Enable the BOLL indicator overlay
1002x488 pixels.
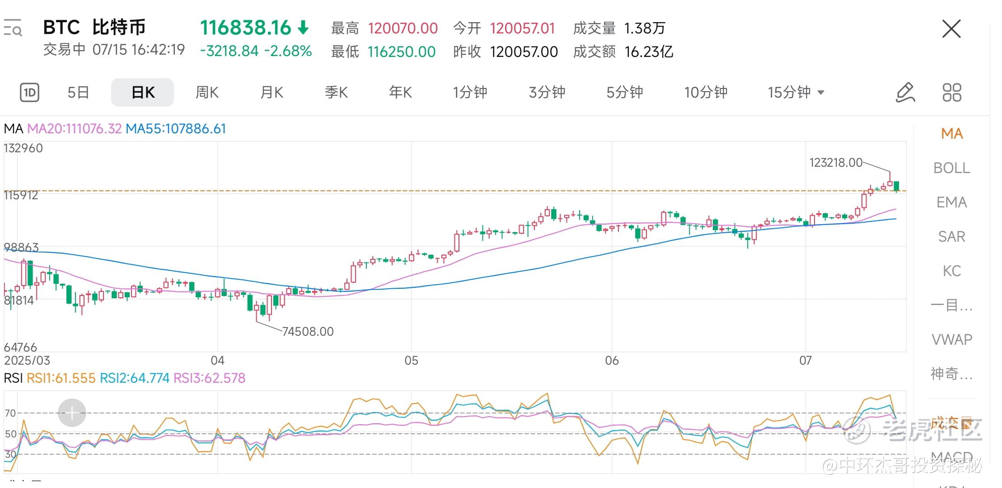click(951, 168)
